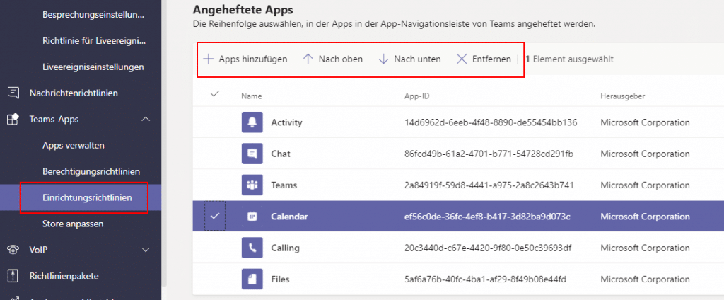
Task: Sort by Name column header
Action: pyautogui.click(x=251, y=96)
